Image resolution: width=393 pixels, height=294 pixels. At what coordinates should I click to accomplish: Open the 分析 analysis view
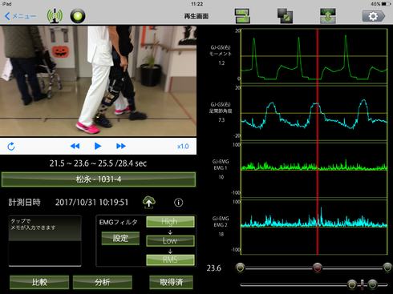tap(102, 282)
